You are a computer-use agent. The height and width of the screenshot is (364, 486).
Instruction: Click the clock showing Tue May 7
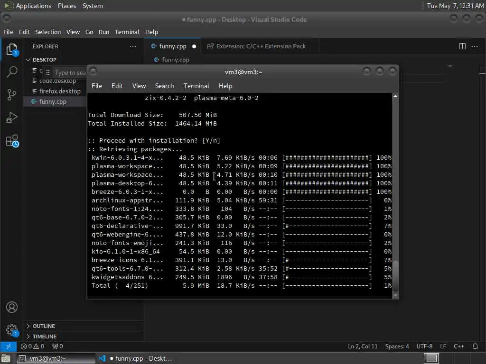tap(455, 6)
